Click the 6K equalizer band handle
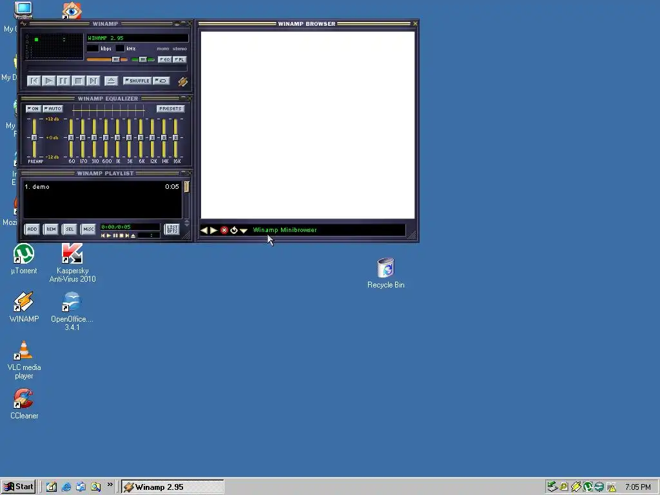Screen dimensions: 660x495 tap(141, 138)
